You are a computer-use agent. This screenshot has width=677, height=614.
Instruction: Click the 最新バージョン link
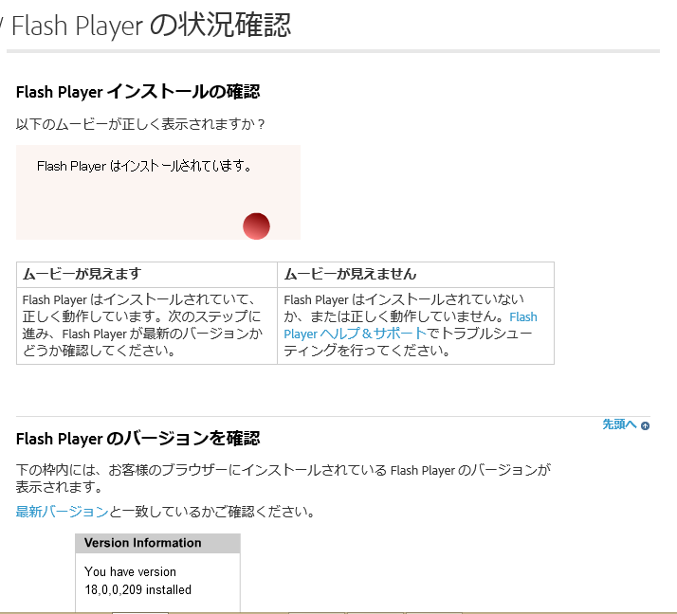click(62, 512)
